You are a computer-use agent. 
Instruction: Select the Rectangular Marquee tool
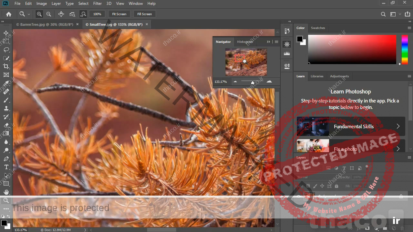6,41
